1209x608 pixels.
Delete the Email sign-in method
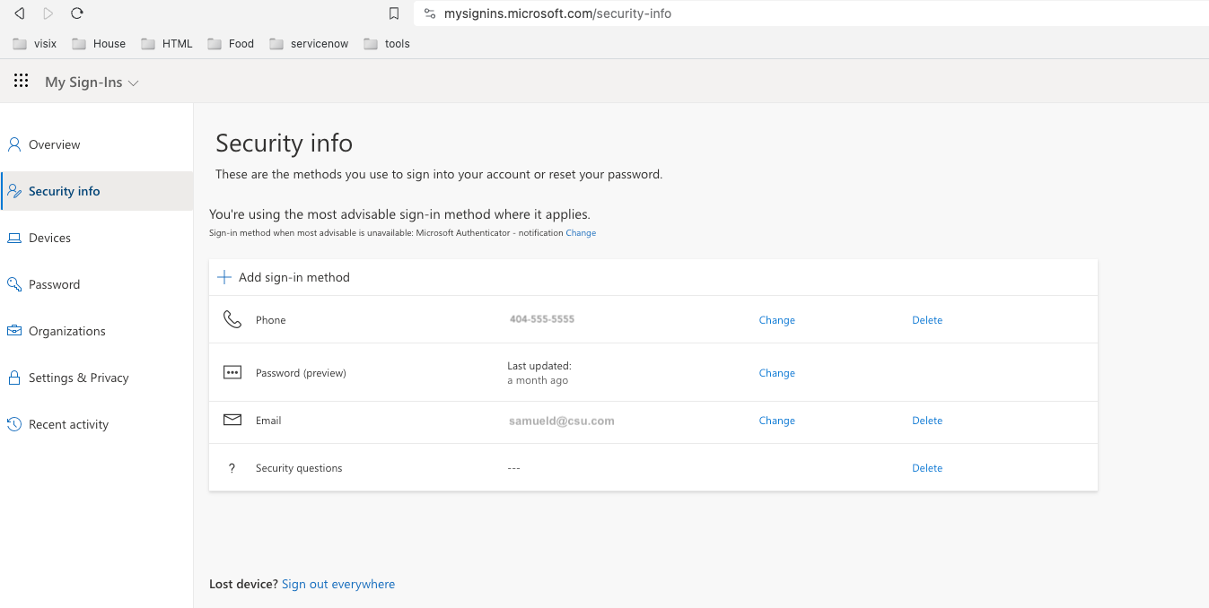927,421
